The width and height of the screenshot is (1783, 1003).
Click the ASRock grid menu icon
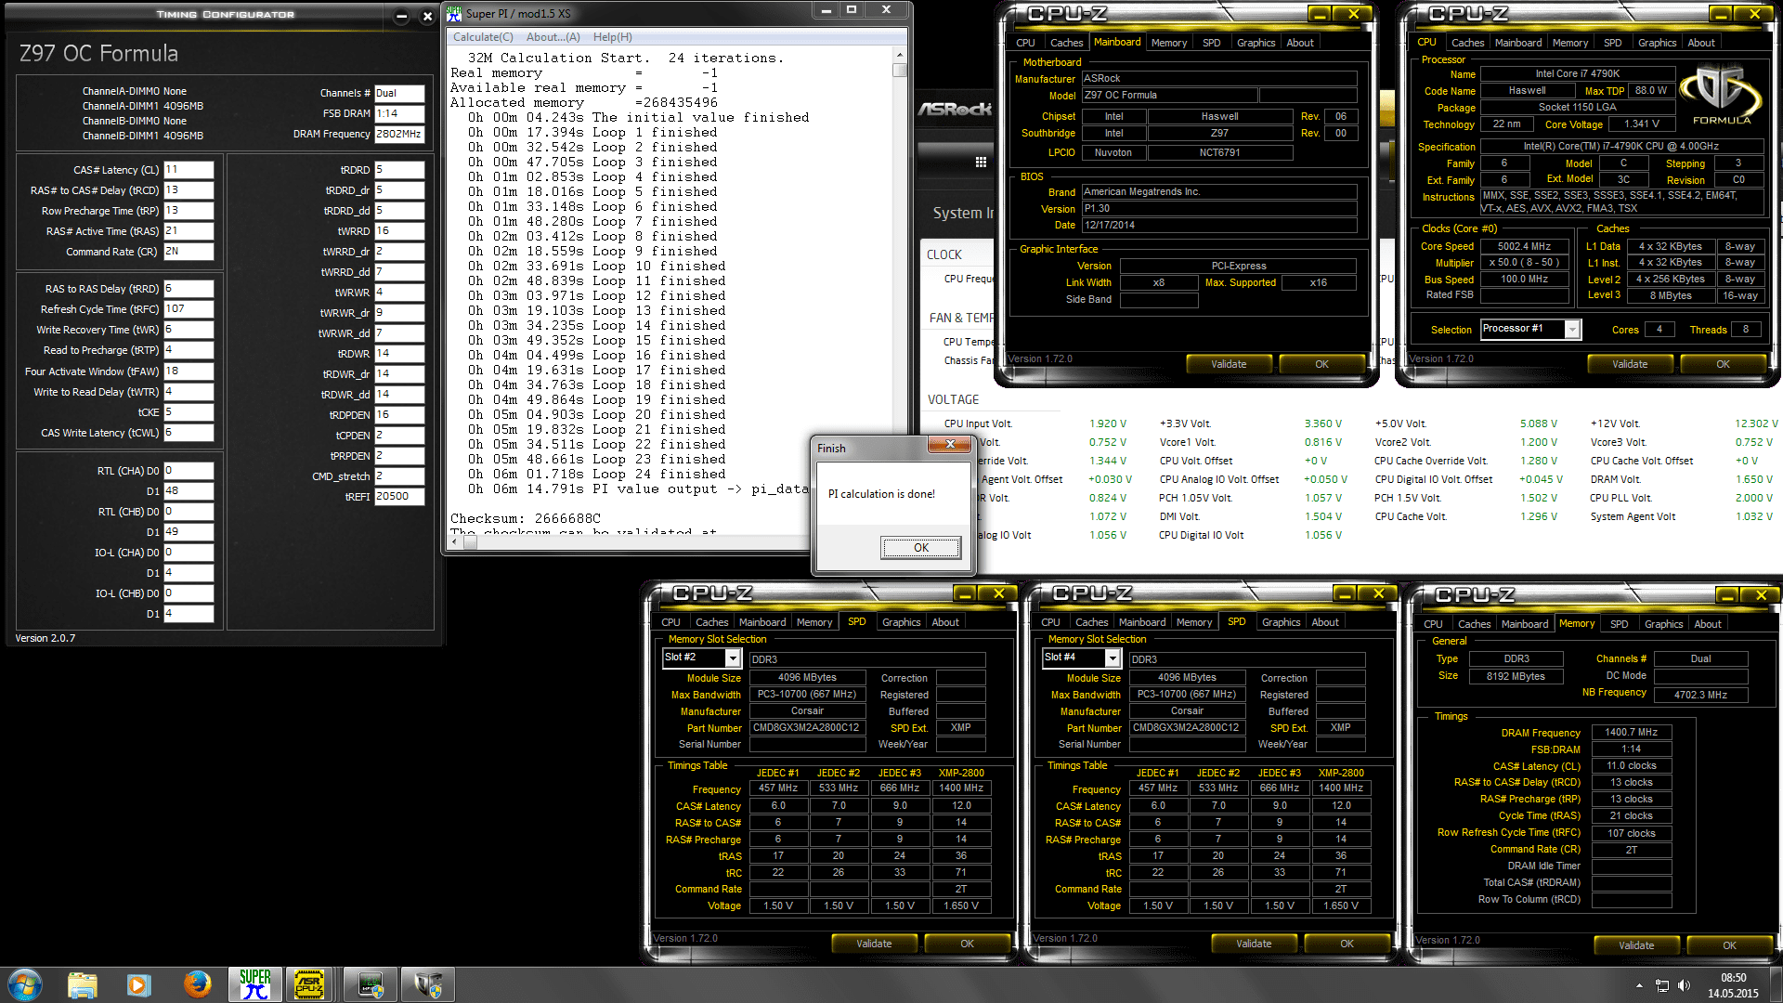coord(981,162)
